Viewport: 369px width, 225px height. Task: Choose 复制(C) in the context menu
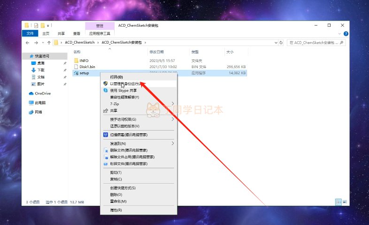[138, 179]
